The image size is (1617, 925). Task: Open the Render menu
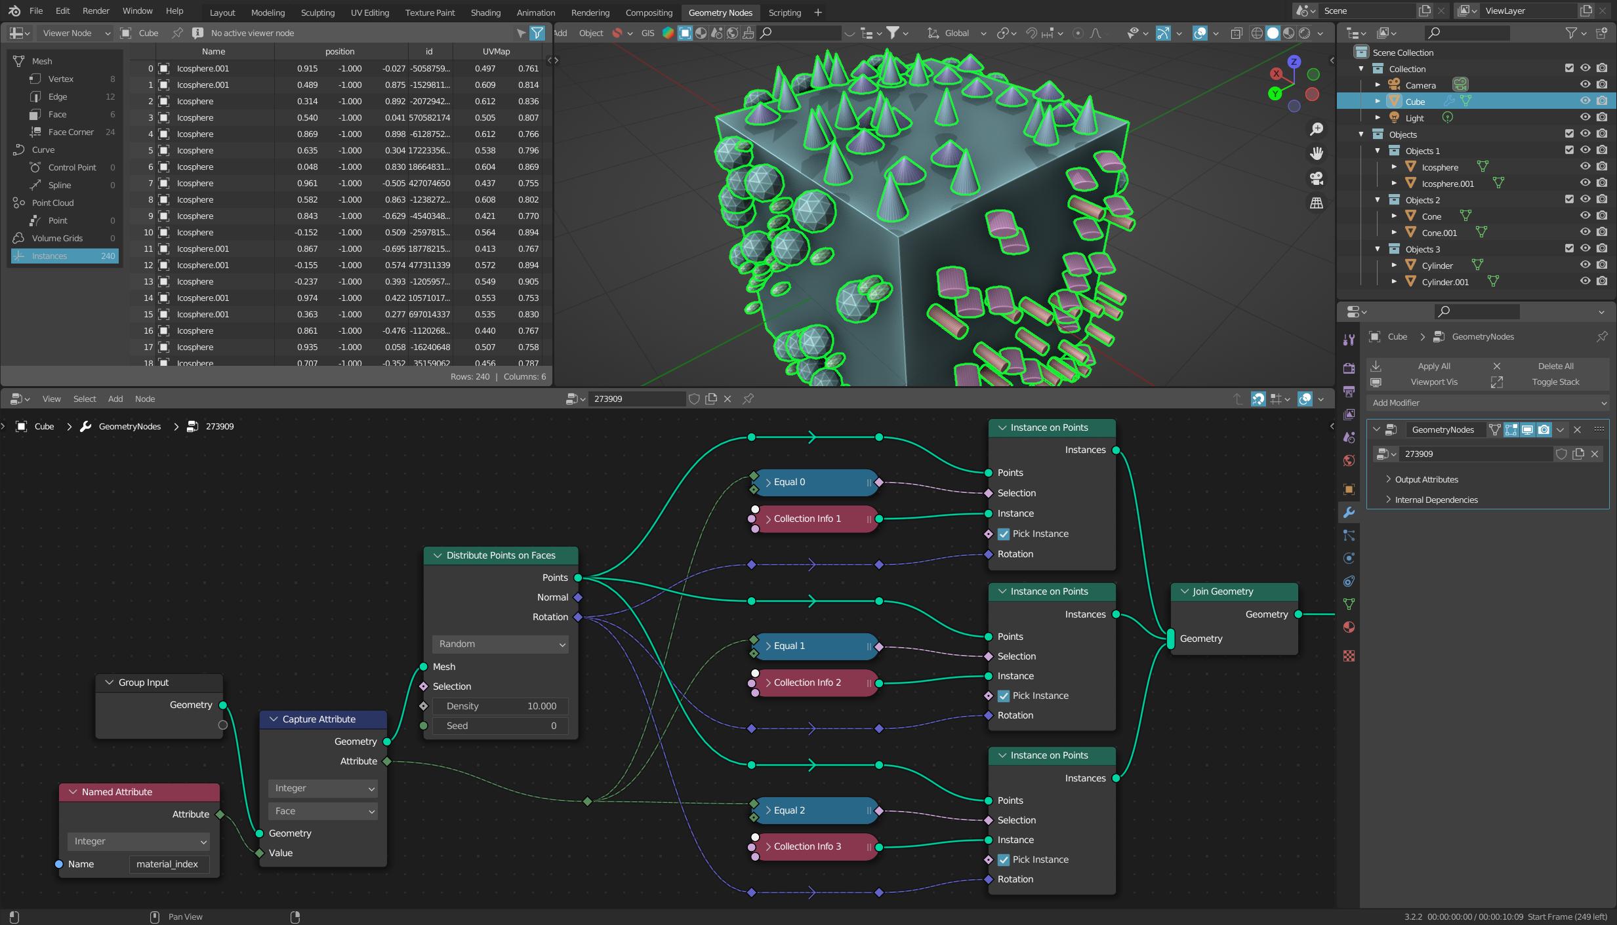point(96,11)
